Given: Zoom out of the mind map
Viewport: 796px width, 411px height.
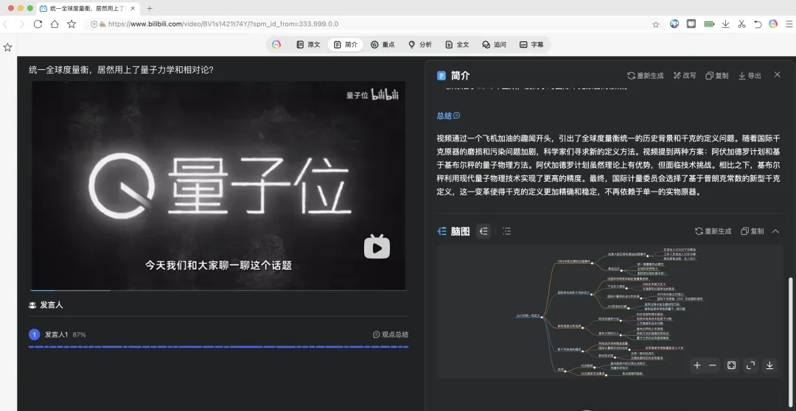Looking at the screenshot, I should coord(712,365).
